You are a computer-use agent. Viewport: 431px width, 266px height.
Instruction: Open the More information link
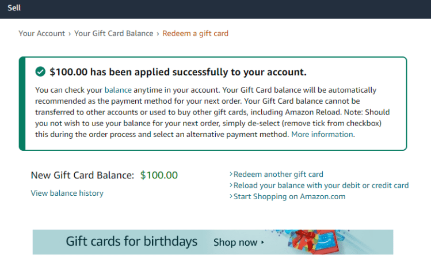[322, 134]
